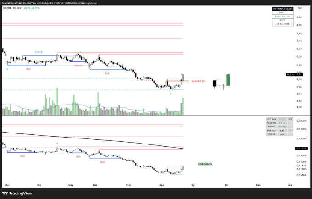Click the USD OB row label

(x=272, y=134)
